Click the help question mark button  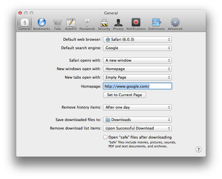tap(198, 150)
